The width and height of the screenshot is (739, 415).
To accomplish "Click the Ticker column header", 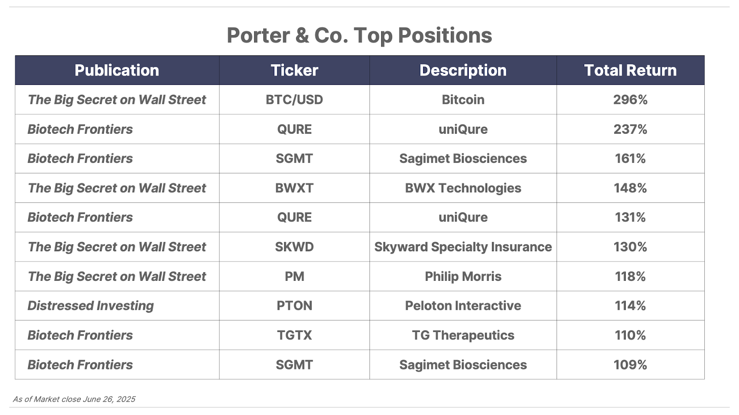I will click(294, 70).
